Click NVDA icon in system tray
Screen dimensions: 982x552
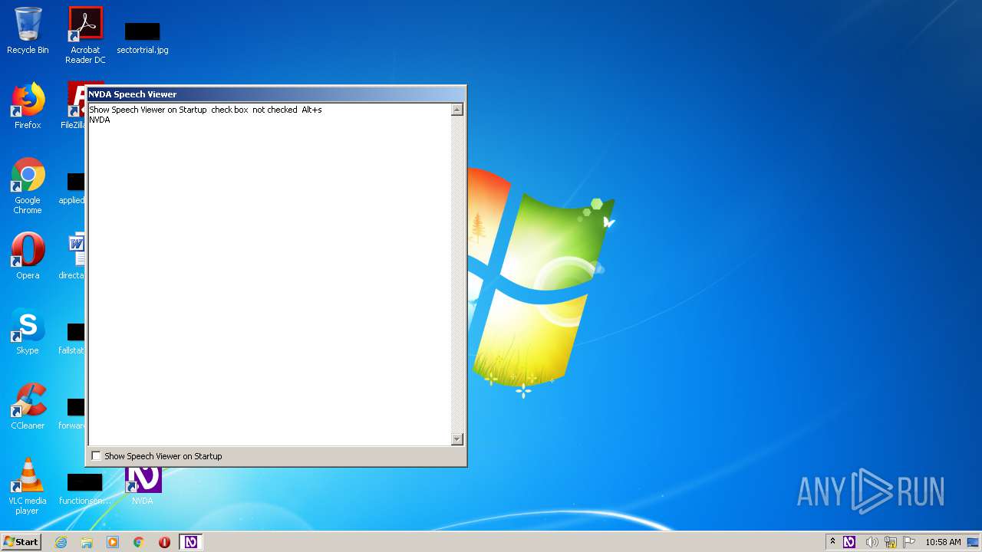[x=849, y=542]
